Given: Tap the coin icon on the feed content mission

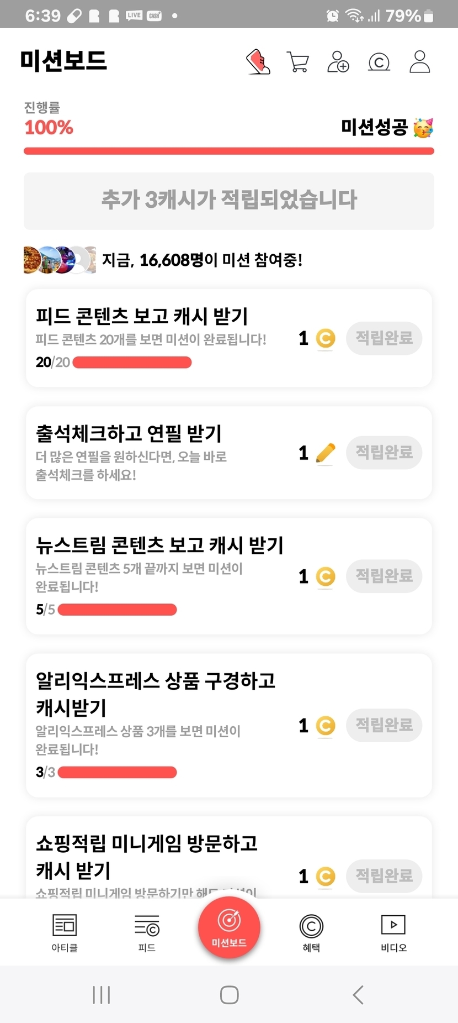Looking at the screenshot, I should [x=326, y=338].
